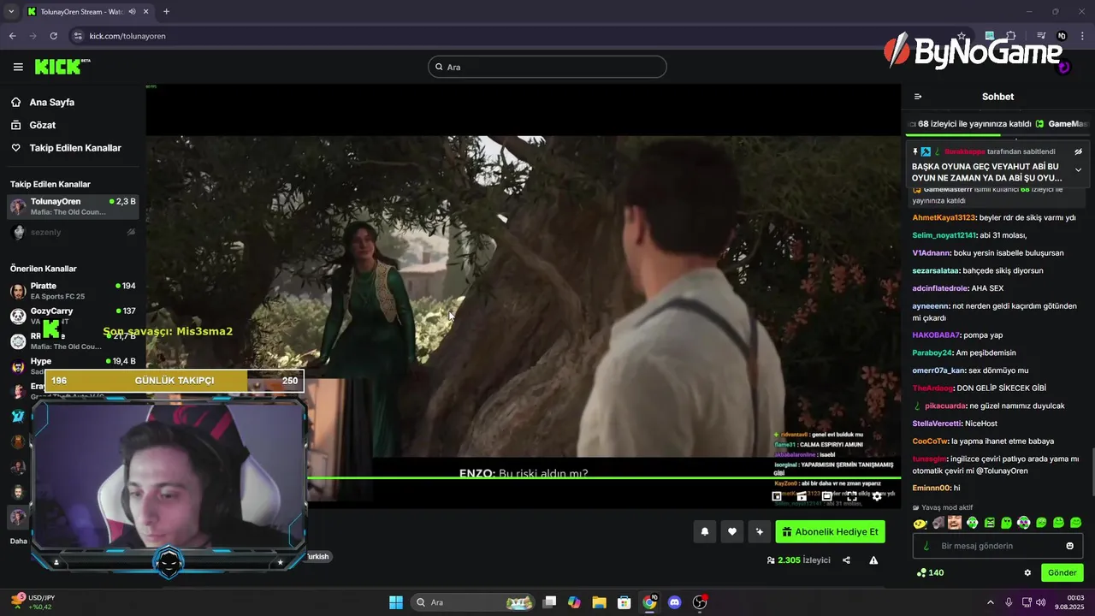Screen dimensions: 1095x616
Task: Click chat username Paraboy24
Action: (932, 352)
